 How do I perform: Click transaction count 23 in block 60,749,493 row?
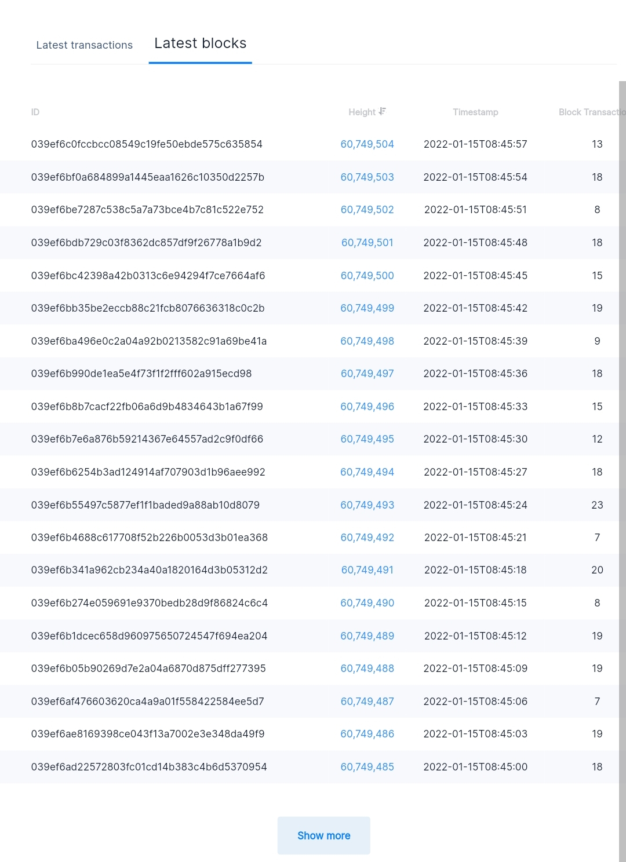(597, 505)
